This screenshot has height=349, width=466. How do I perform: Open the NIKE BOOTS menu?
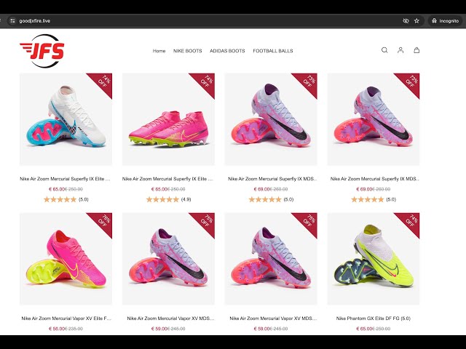(188, 51)
